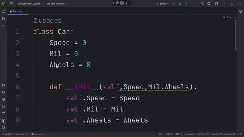Image resolution: width=244 pixels, height=137 pixels.
Task: Click self.Speed = Speed statement
Action: [103, 98]
